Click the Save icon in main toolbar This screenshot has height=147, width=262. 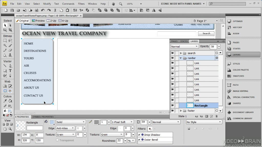pyautogui.click(x=12, y=10)
